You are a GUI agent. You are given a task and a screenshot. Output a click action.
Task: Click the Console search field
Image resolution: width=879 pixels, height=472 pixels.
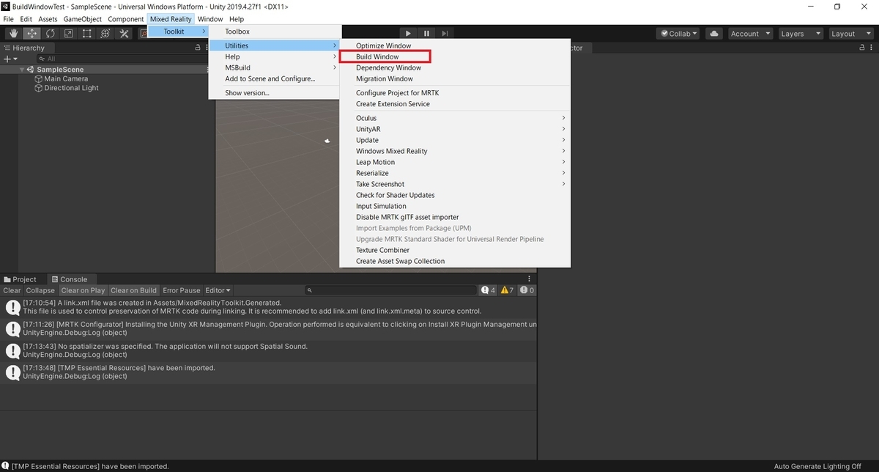tap(391, 290)
